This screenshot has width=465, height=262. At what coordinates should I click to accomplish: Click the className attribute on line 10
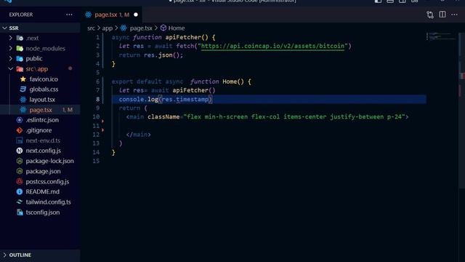pos(163,116)
